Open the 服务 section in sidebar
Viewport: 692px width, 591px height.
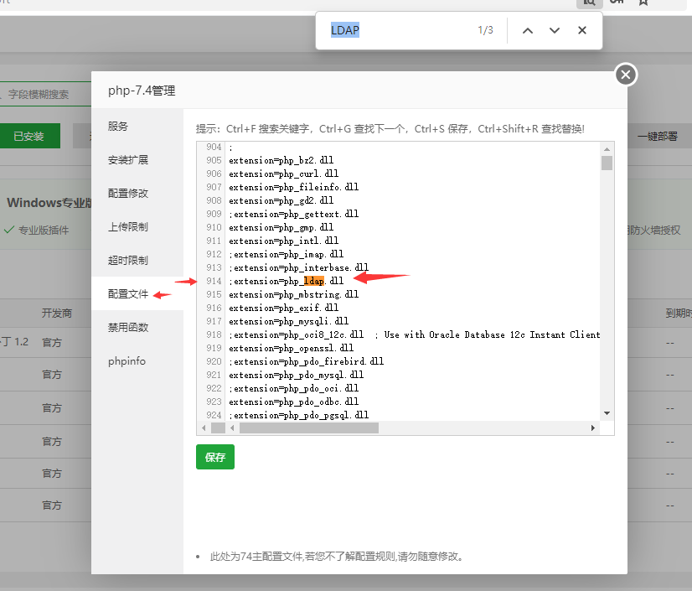click(x=118, y=127)
